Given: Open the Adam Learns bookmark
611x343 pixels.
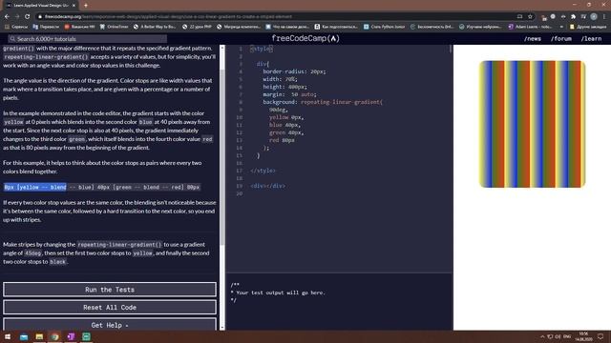Looking at the screenshot, I should [530, 27].
